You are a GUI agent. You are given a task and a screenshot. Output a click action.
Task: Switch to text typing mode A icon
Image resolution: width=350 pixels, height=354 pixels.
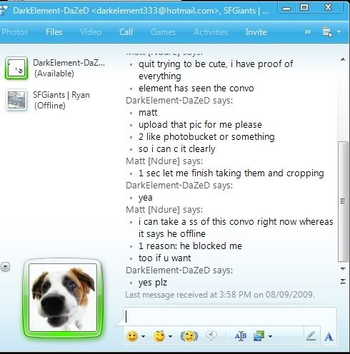coord(329,337)
